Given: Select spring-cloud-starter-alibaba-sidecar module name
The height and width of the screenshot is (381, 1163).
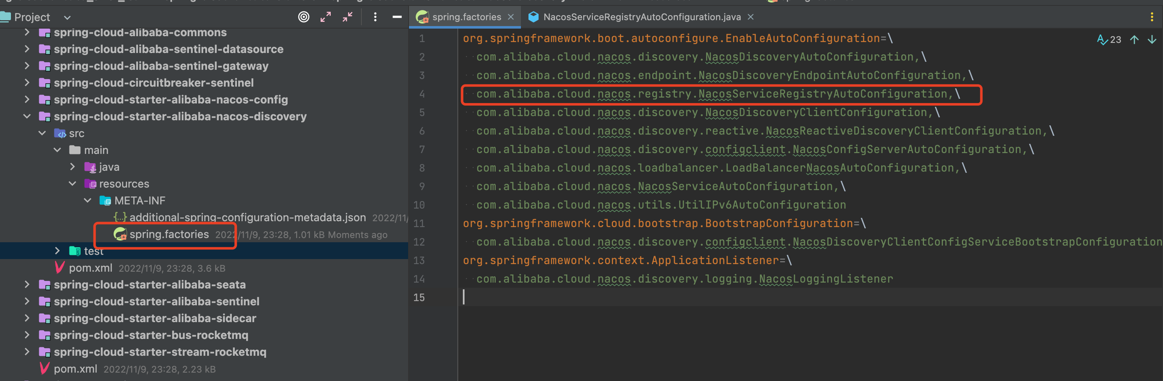Looking at the screenshot, I should pos(155,318).
